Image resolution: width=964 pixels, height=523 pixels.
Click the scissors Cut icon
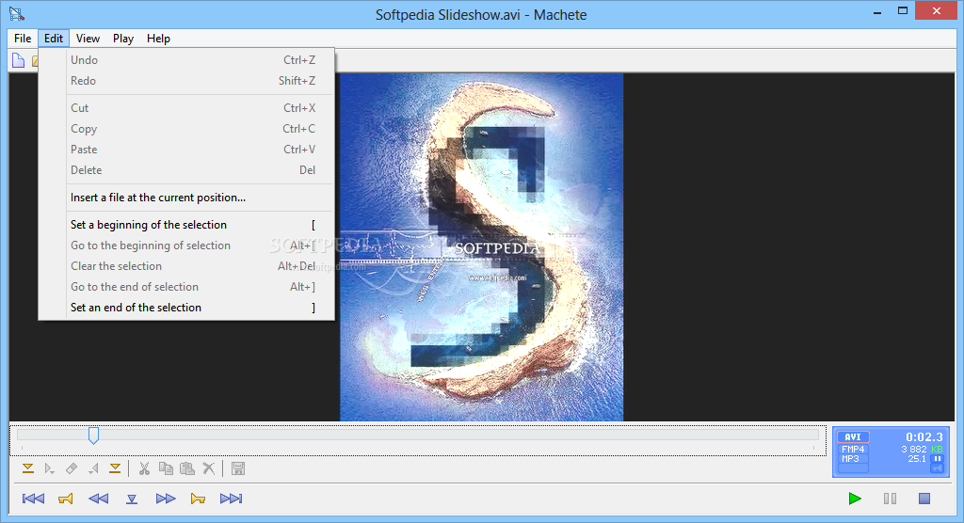click(144, 469)
